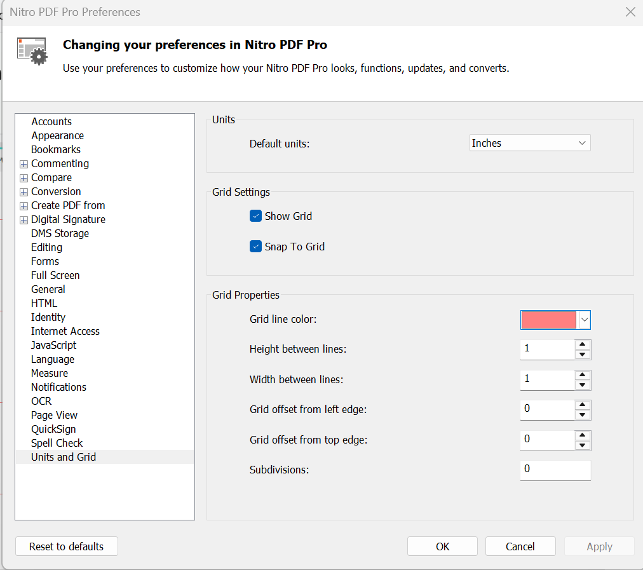
Task: Expand the Compare tree node
Action: (x=24, y=178)
